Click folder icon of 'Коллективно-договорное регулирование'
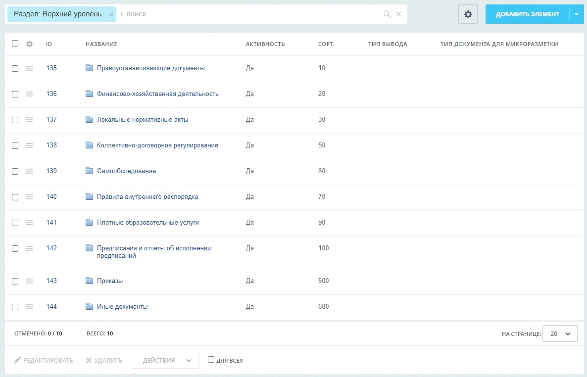Image resolution: width=587 pixels, height=377 pixels. pos(89,145)
